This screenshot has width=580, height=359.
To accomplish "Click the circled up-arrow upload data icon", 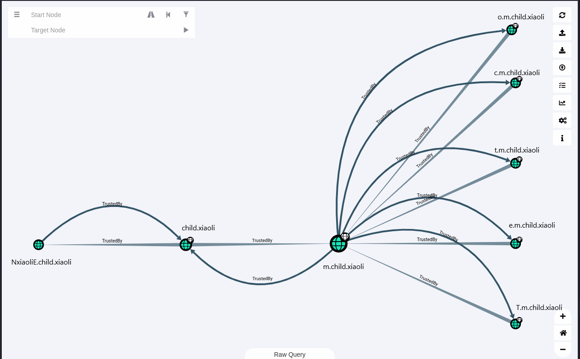I will click(x=562, y=67).
